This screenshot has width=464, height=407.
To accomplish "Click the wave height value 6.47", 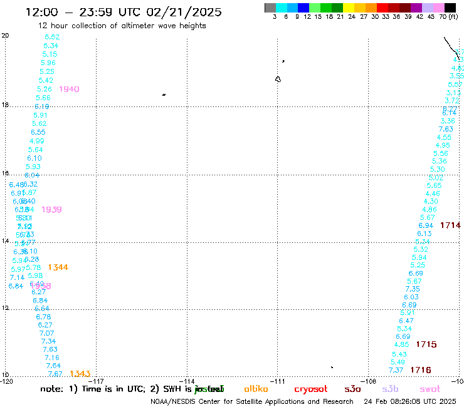I will pyautogui.click(x=406, y=321).
